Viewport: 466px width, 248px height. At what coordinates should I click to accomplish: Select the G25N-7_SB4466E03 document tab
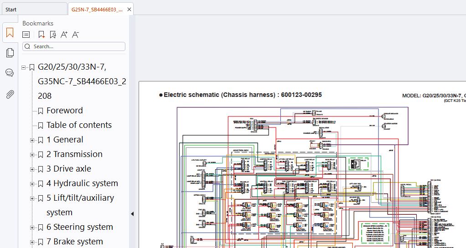(97, 9)
